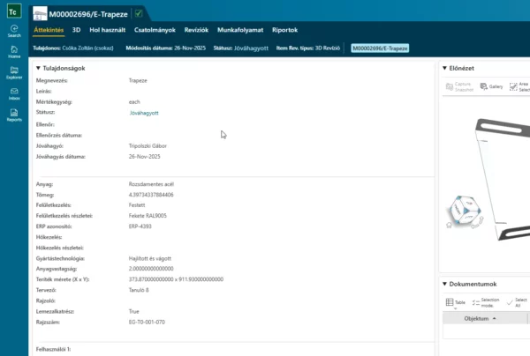
Task: Activate Area Select in preview toolbar
Action: click(x=519, y=86)
